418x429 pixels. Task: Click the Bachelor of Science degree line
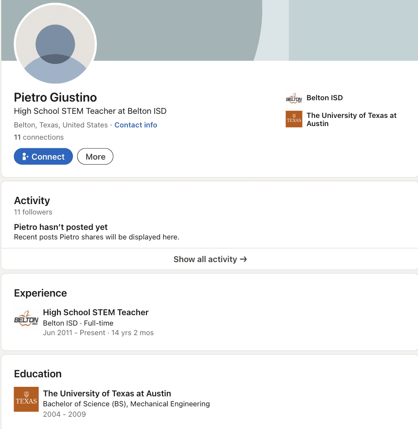pyautogui.click(x=126, y=404)
